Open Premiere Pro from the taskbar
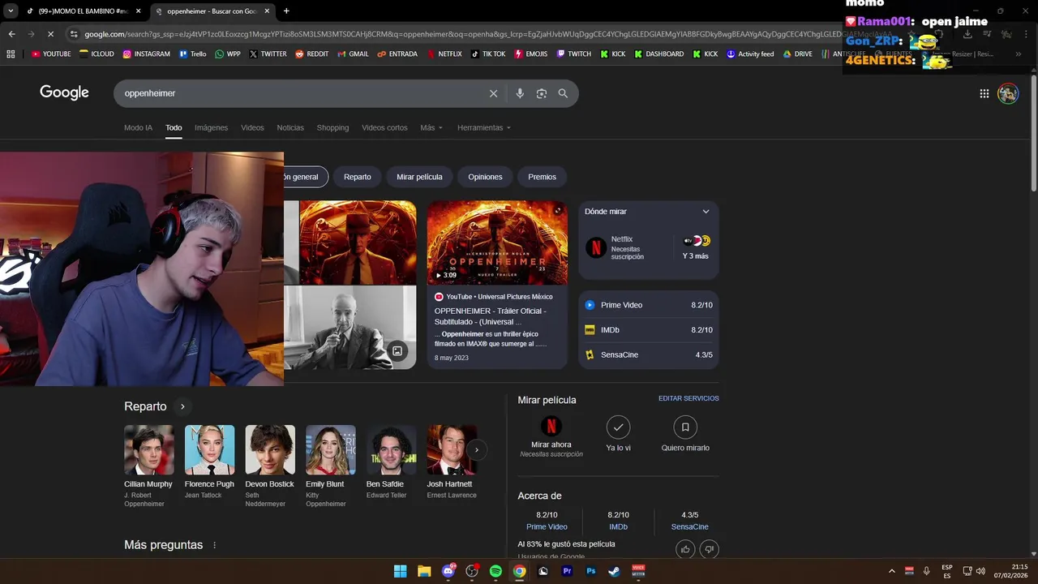1038x584 pixels. 567,571
